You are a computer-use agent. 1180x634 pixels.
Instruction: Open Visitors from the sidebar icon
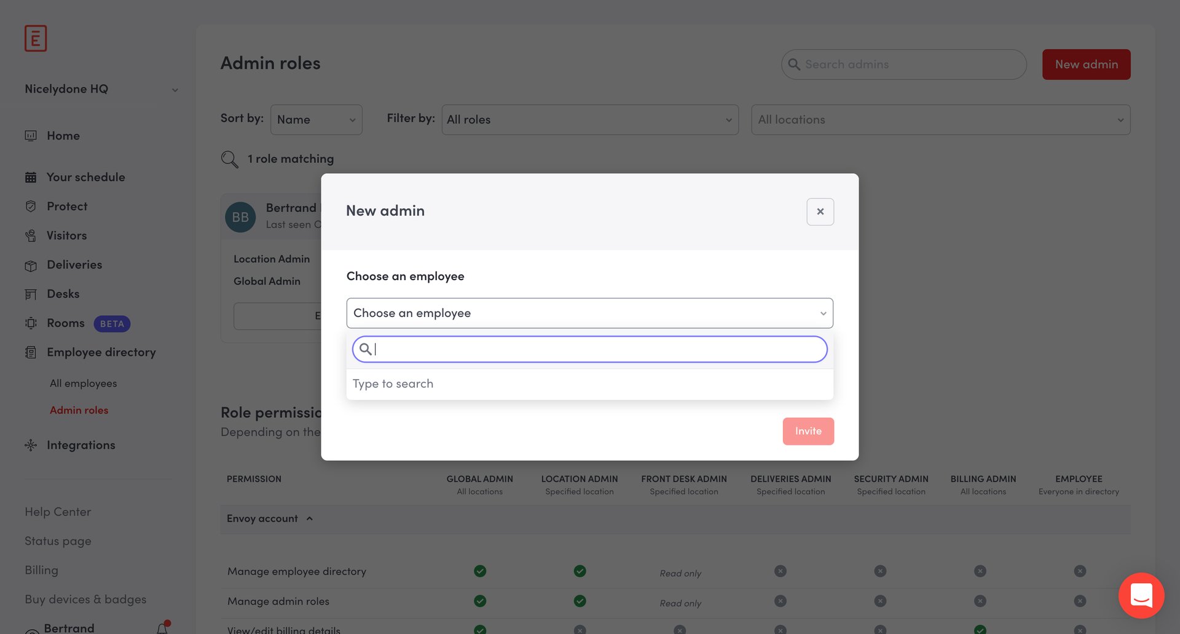tap(31, 235)
